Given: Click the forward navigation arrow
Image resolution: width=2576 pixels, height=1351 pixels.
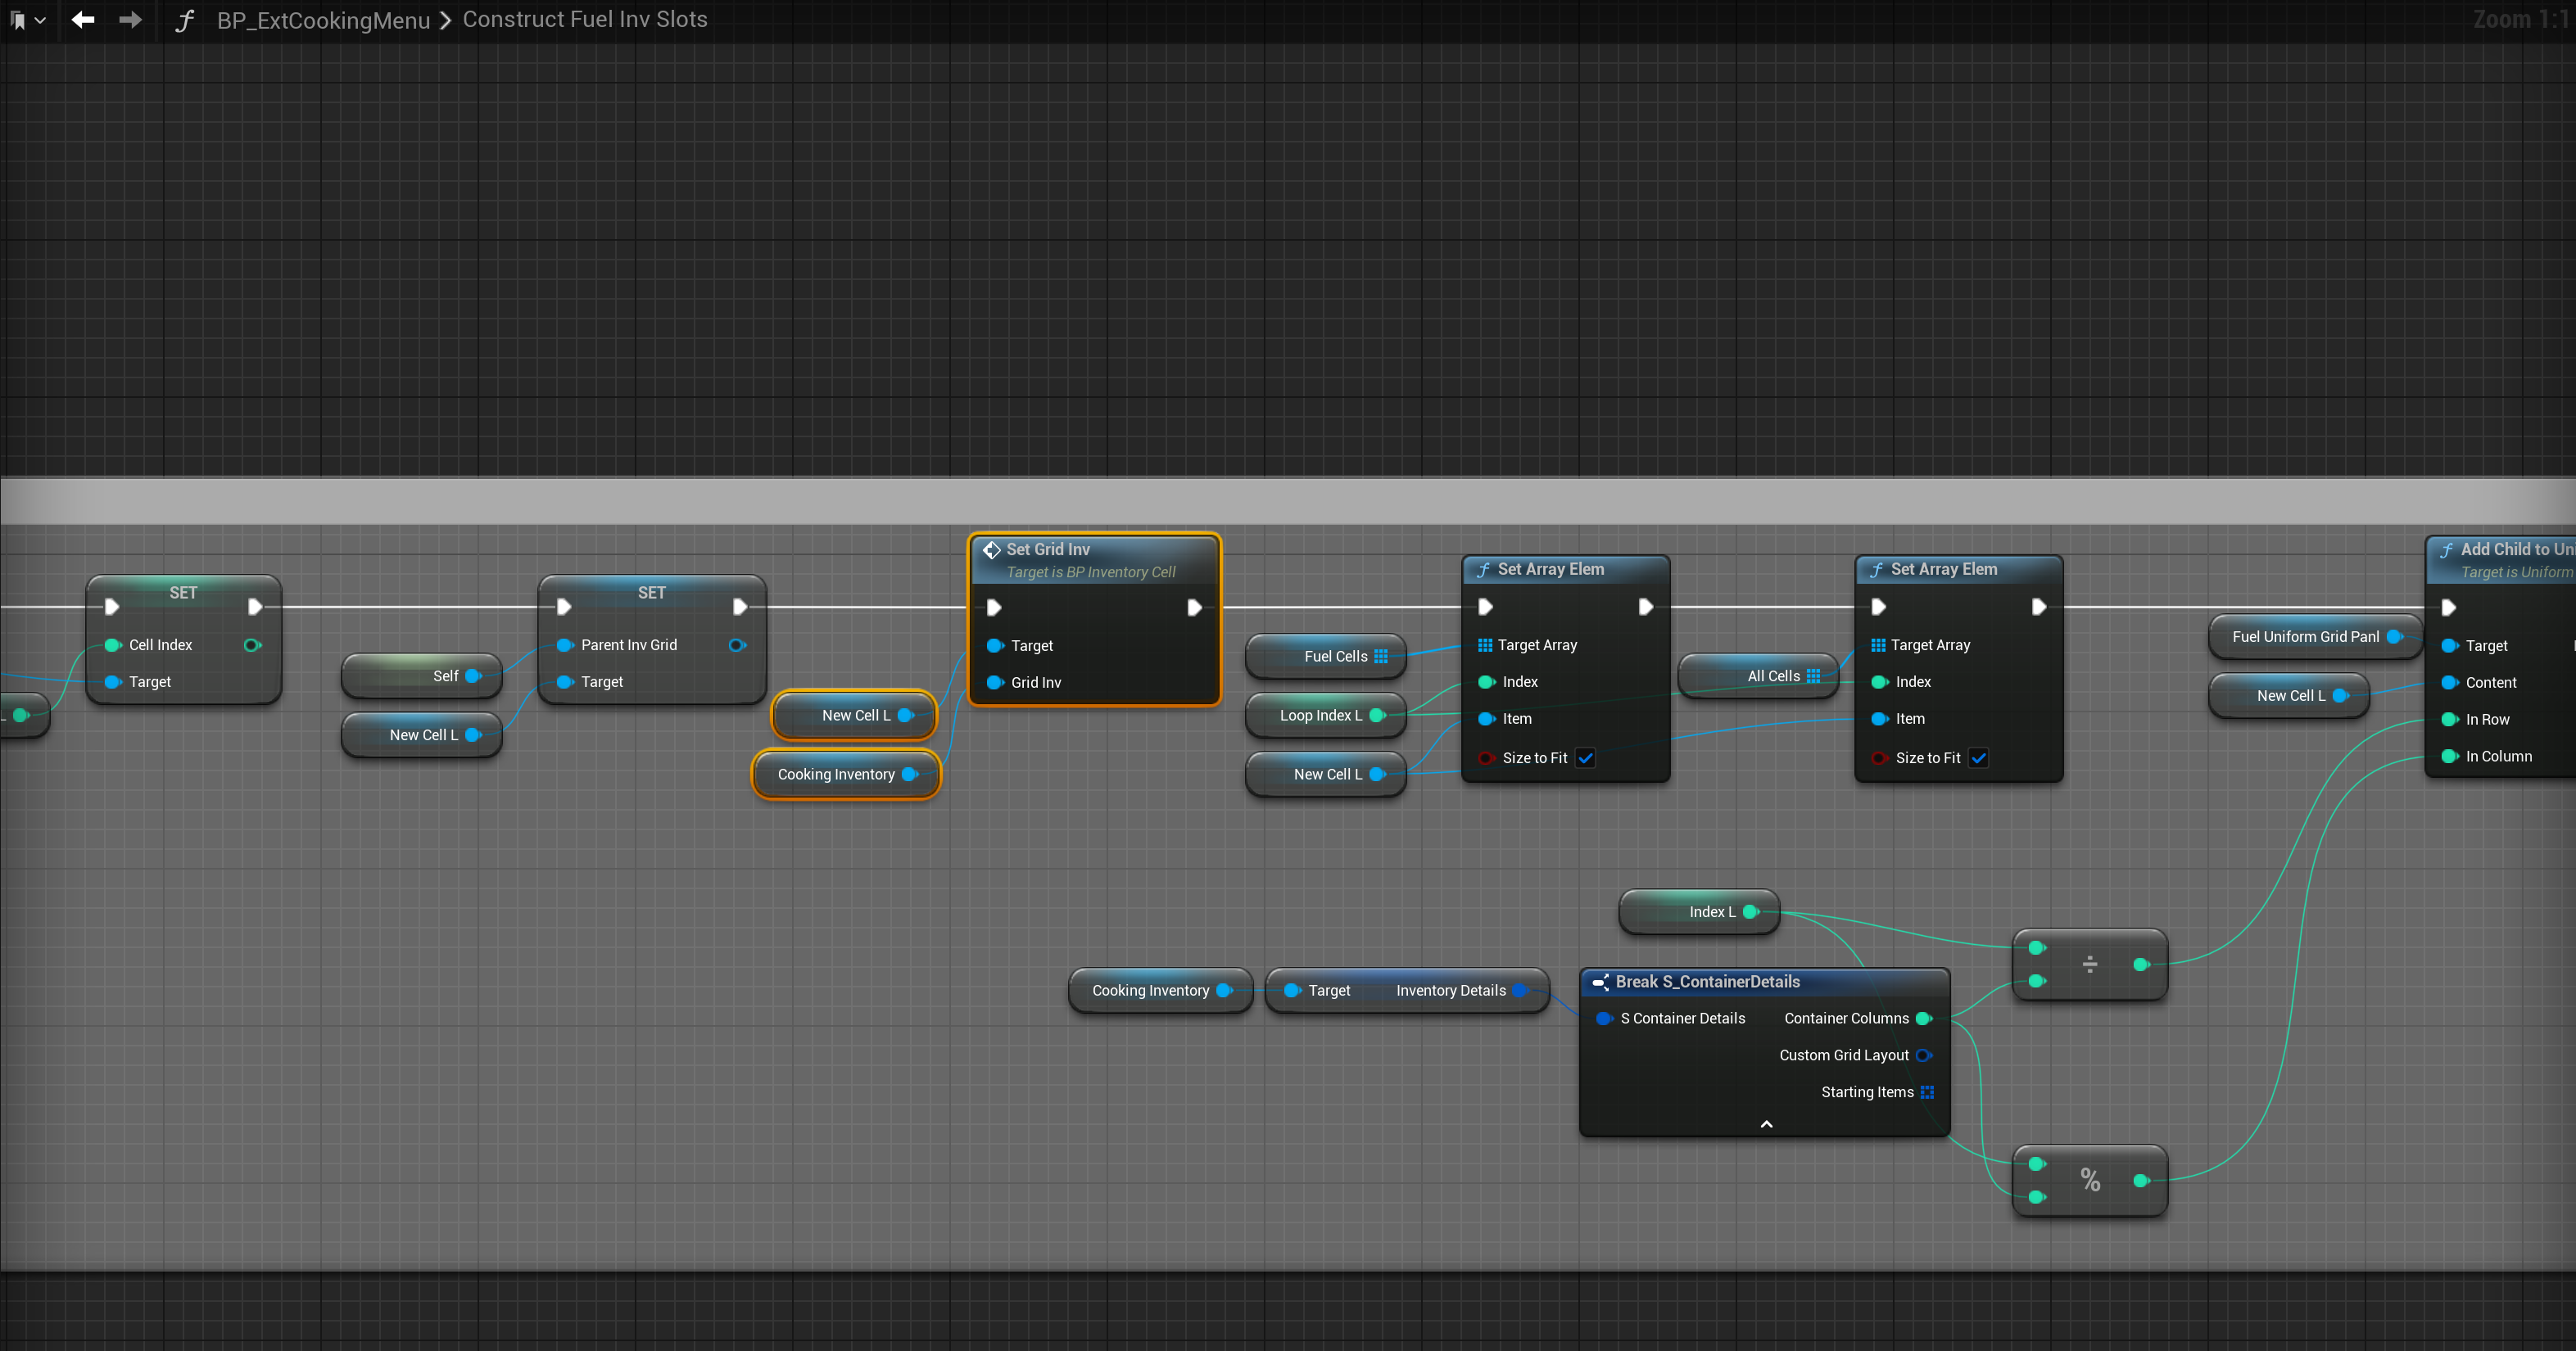Looking at the screenshot, I should coord(130,20).
